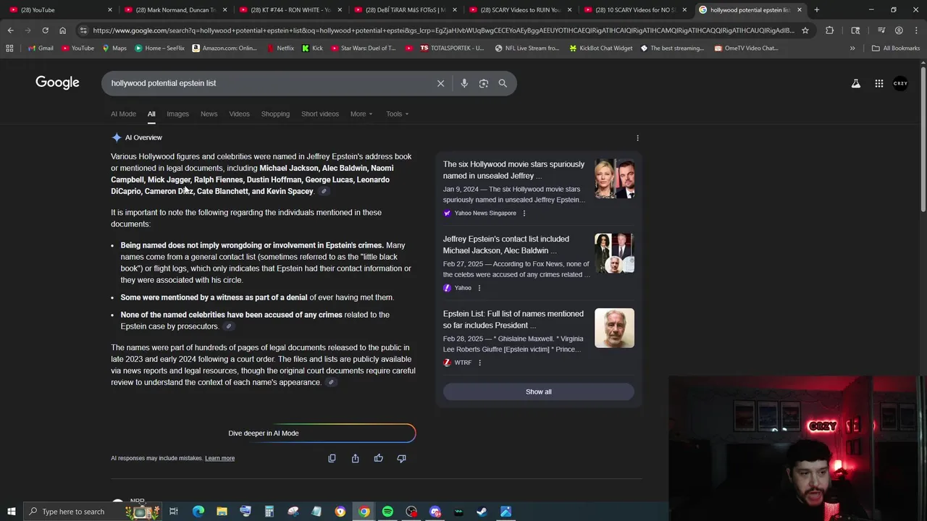Show hidden bookmarks overflow chevron
Screen dimensions: 927x521
click(x=852, y=48)
